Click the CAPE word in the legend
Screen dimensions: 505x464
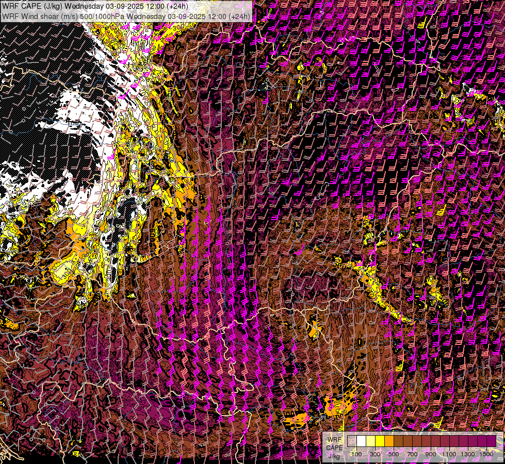(x=335, y=448)
